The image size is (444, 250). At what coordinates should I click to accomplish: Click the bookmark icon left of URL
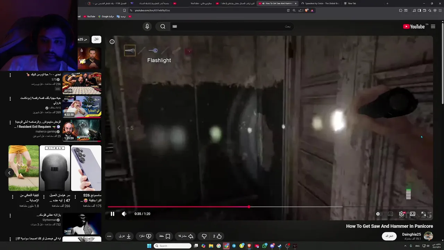pyautogui.click(x=124, y=10)
